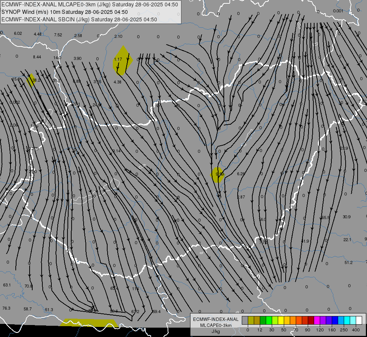Click the grid value 4.38
Image resolution: width=367 pixels, height=337 pixels.
pos(117,82)
